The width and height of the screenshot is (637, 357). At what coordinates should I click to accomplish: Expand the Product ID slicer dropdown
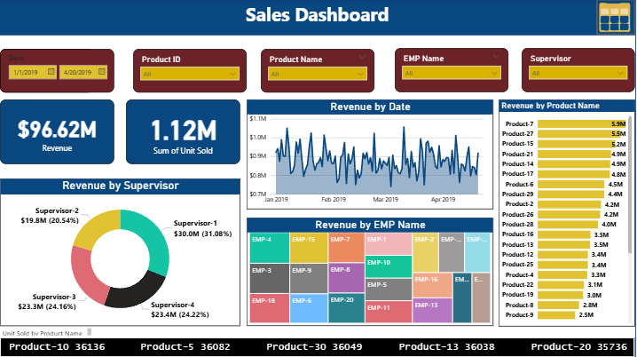pos(232,75)
